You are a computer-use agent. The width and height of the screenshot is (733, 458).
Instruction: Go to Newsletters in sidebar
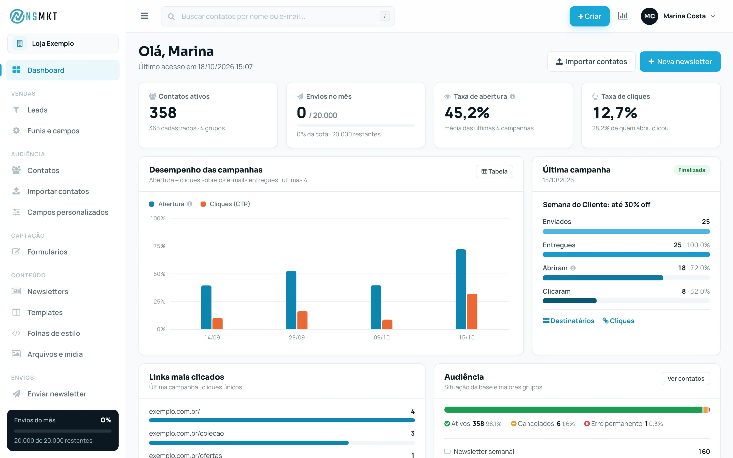pyautogui.click(x=63, y=291)
